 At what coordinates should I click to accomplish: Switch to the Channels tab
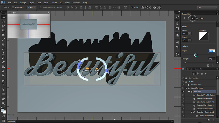pos(198,69)
